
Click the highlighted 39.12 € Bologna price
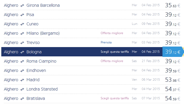point(173,52)
